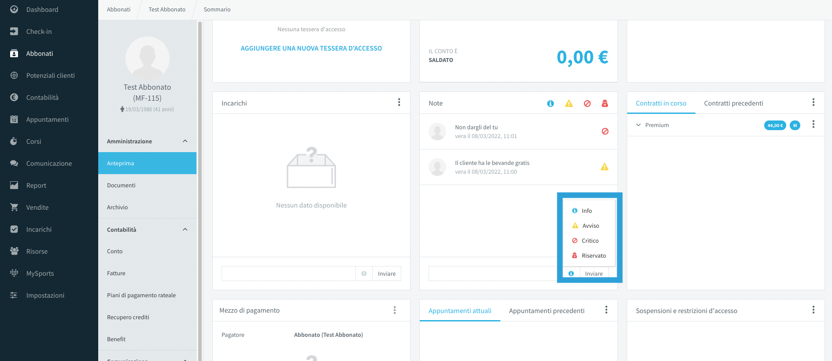Collapse the Amministrazione section
832x361 pixels.
click(185, 141)
